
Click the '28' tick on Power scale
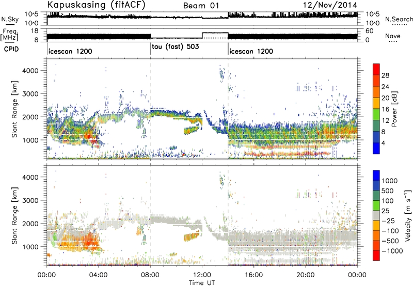[x=385, y=75]
